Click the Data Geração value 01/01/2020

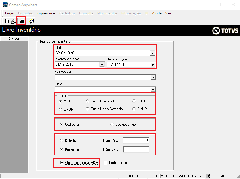116,65
